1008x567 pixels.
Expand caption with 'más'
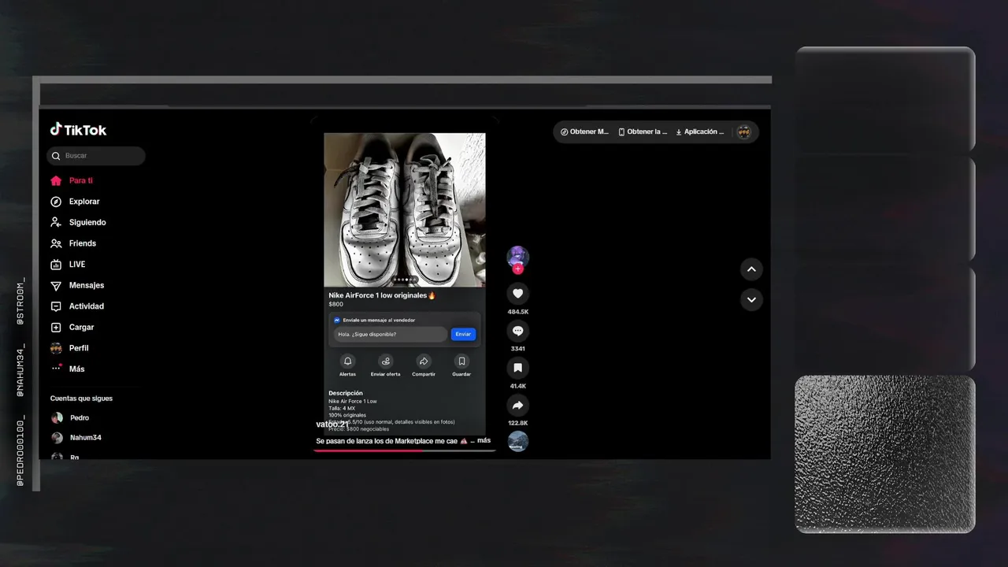click(x=484, y=440)
